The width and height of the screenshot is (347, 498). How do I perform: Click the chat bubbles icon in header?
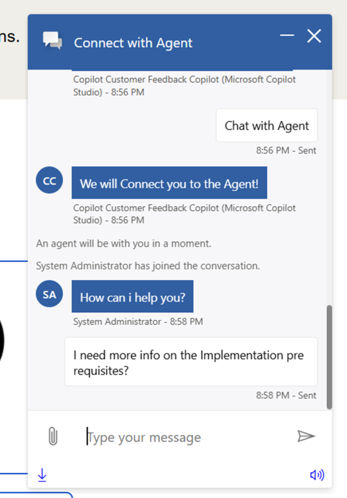click(52, 41)
